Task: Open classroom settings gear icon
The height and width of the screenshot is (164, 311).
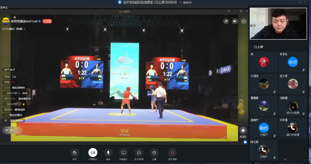Action: click(154, 152)
